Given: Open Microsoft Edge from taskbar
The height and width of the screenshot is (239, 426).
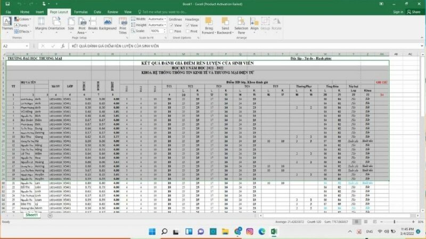Looking at the screenshot, I should [261, 232].
